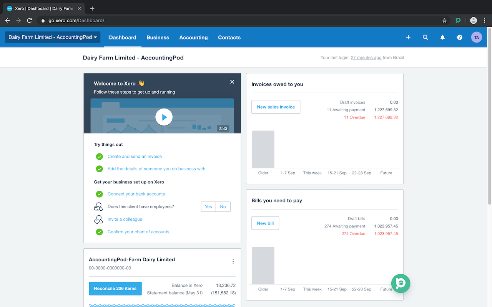Viewport: 492px width, 307px height.
Task: Answer No to client has employees
Action: [x=223, y=206]
